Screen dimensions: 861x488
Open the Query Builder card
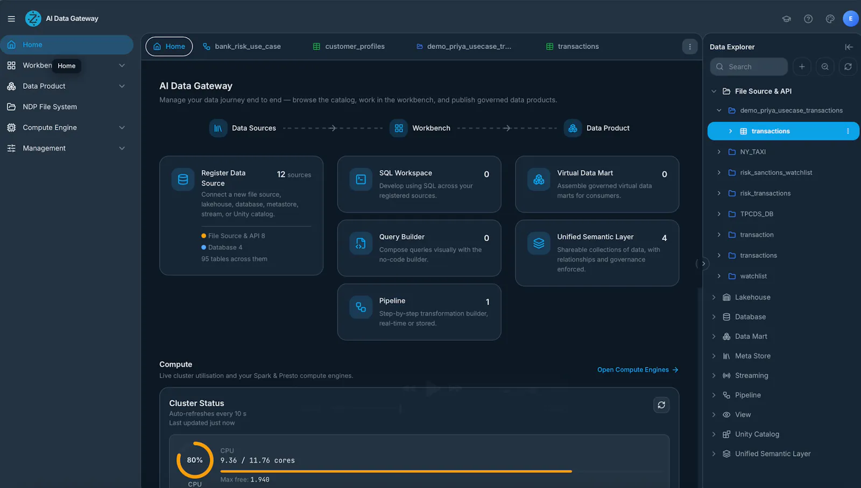(x=419, y=249)
